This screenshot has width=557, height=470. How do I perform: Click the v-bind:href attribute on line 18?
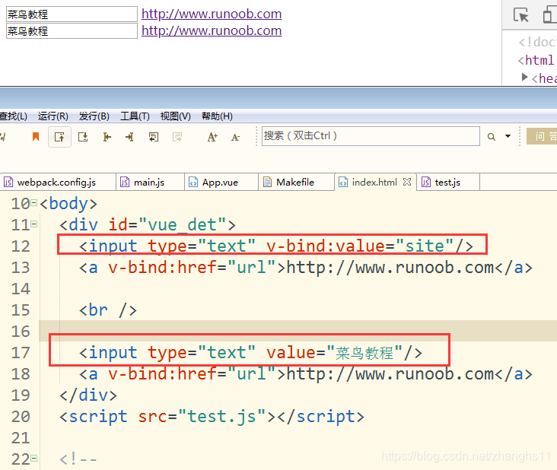(x=162, y=374)
